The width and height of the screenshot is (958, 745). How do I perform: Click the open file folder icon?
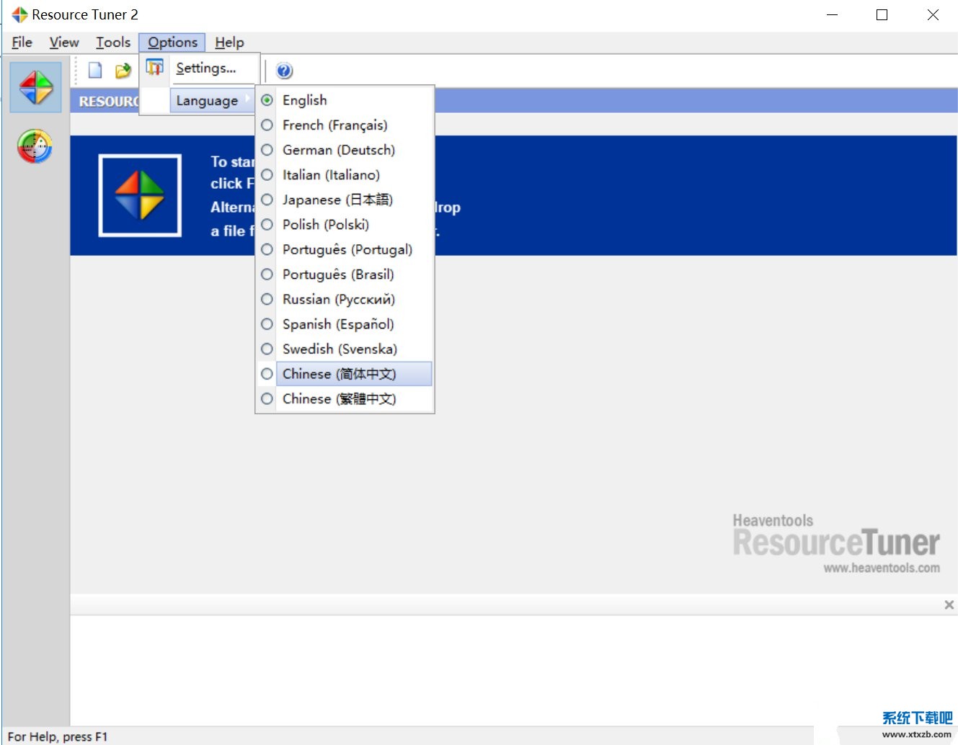(x=123, y=70)
